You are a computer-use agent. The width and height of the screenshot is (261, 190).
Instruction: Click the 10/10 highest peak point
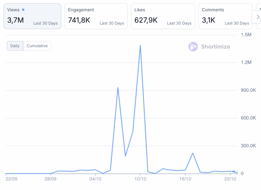click(x=140, y=46)
